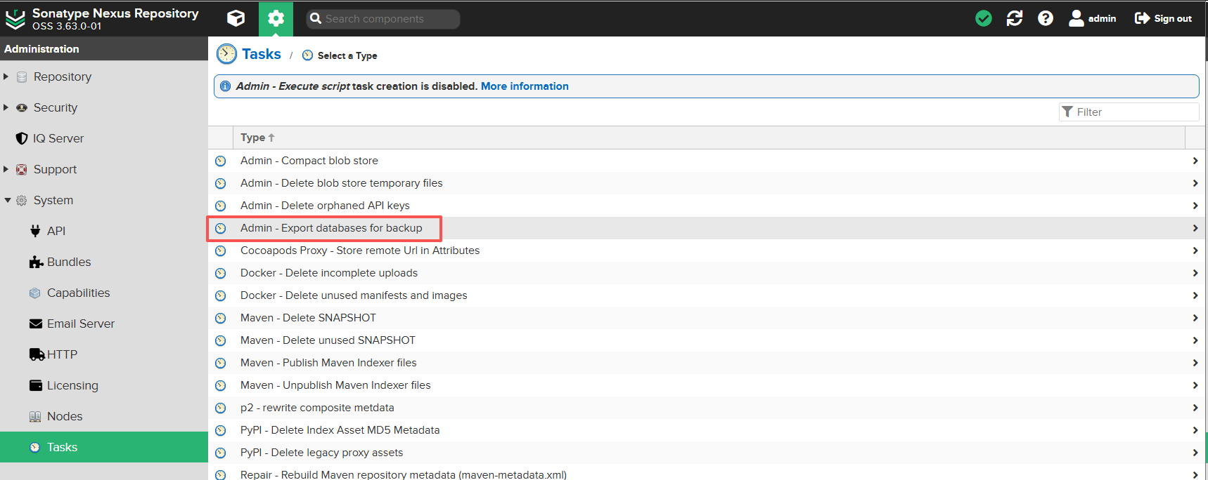Click the clock icon for Maven Delete SNAPSHOT
Image resolution: width=1208 pixels, height=480 pixels.
coord(221,318)
